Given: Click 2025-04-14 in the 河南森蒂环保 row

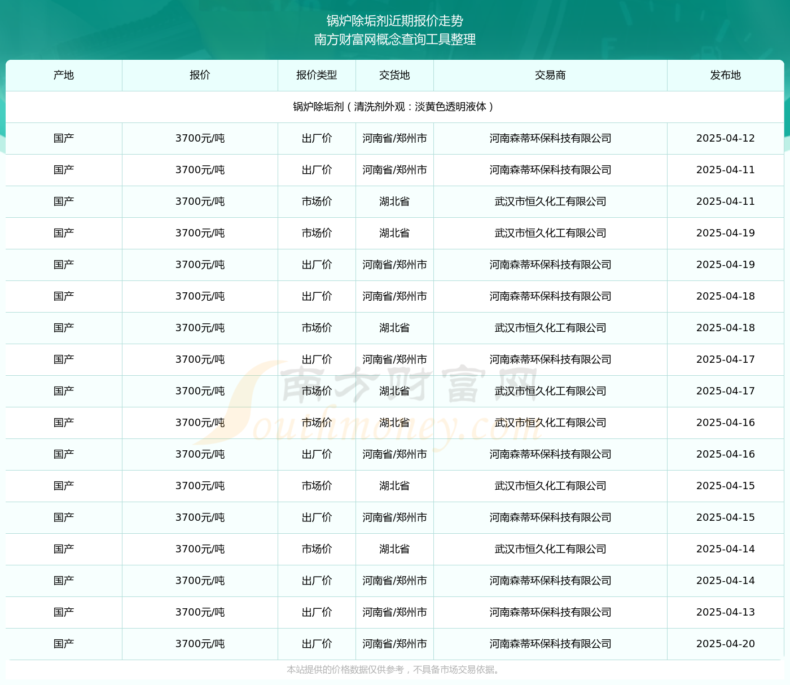Looking at the screenshot, I should (726, 581).
